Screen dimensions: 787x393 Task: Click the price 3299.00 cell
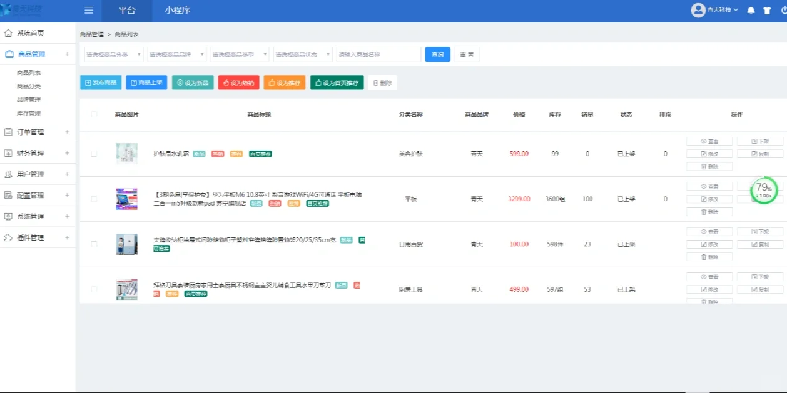pyautogui.click(x=519, y=199)
